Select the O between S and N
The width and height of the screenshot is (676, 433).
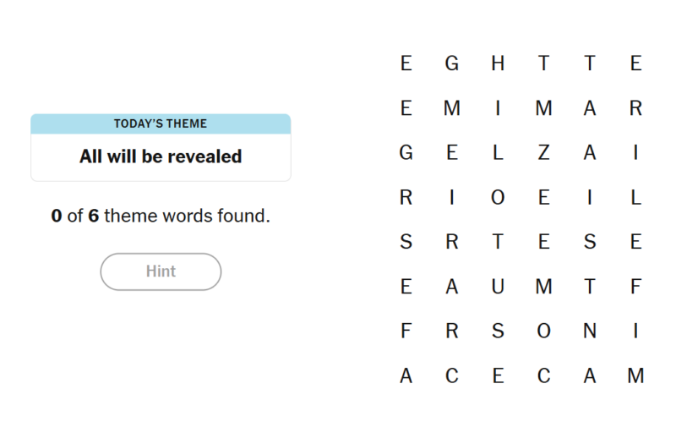coord(543,332)
